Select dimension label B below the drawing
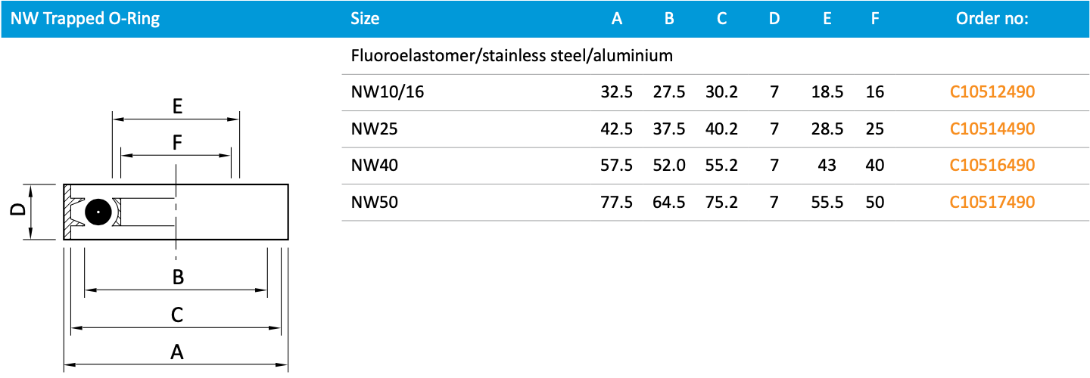The height and width of the screenshot is (378, 1090). click(x=178, y=277)
